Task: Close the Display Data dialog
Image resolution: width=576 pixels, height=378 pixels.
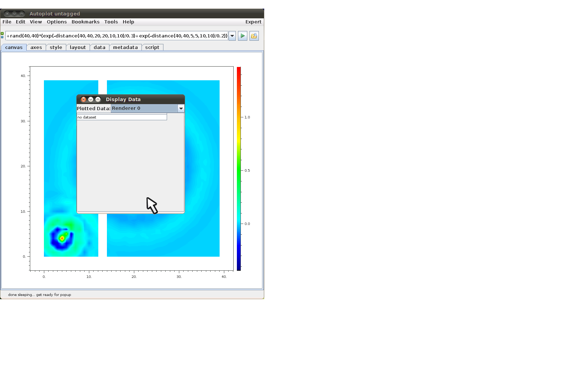Action: (x=84, y=99)
